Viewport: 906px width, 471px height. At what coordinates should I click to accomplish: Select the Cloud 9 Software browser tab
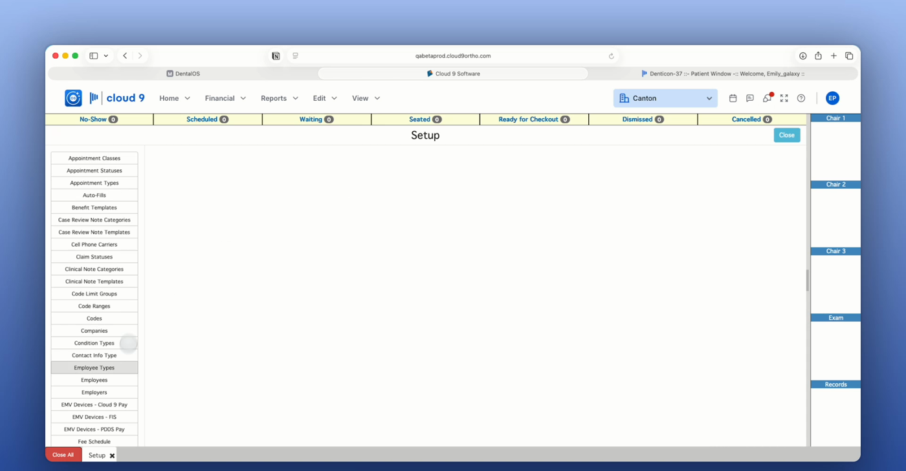coord(453,74)
